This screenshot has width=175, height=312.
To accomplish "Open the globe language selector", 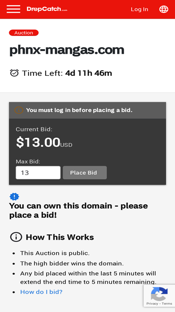I will point(164,9).
